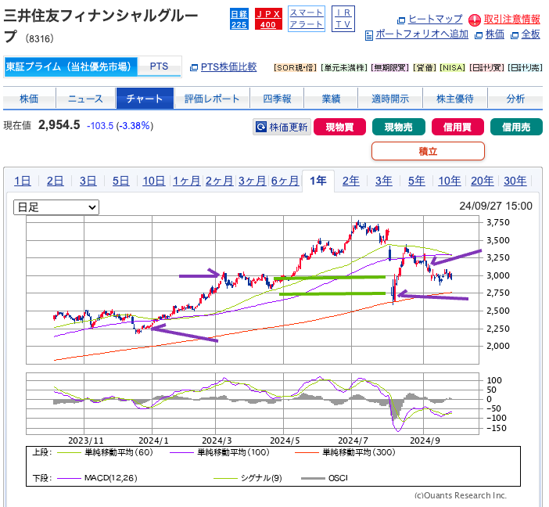Select 2年 chart period

click(x=351, y=181)
